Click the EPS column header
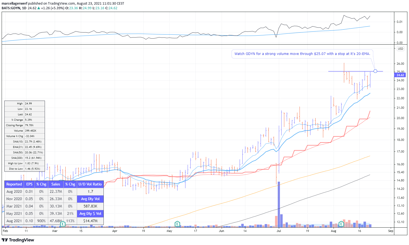 coord(29,184)
